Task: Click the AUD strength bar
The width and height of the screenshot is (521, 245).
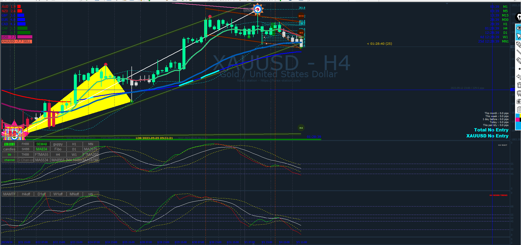Action: click(x=19, y=7)
